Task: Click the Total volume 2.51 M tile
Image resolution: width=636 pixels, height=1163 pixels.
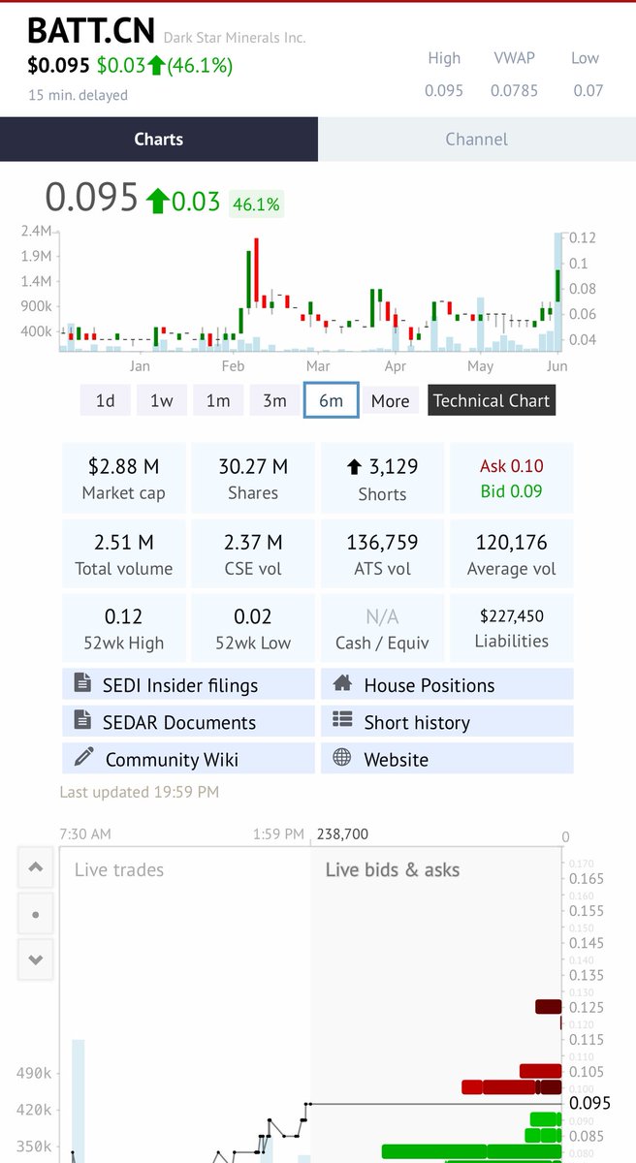Action: [x=124, y=554]
